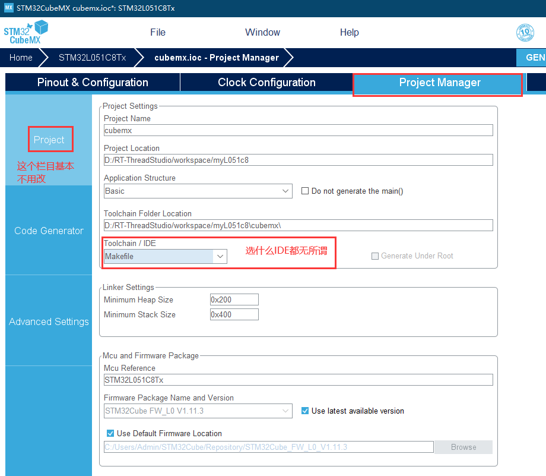Click the MX title bar app icon
546x476 pixels.
point(9,8)
